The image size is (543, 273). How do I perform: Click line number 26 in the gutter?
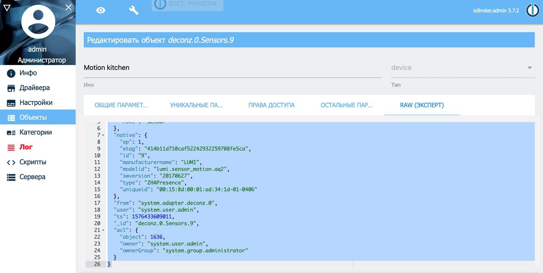(97, 264)
